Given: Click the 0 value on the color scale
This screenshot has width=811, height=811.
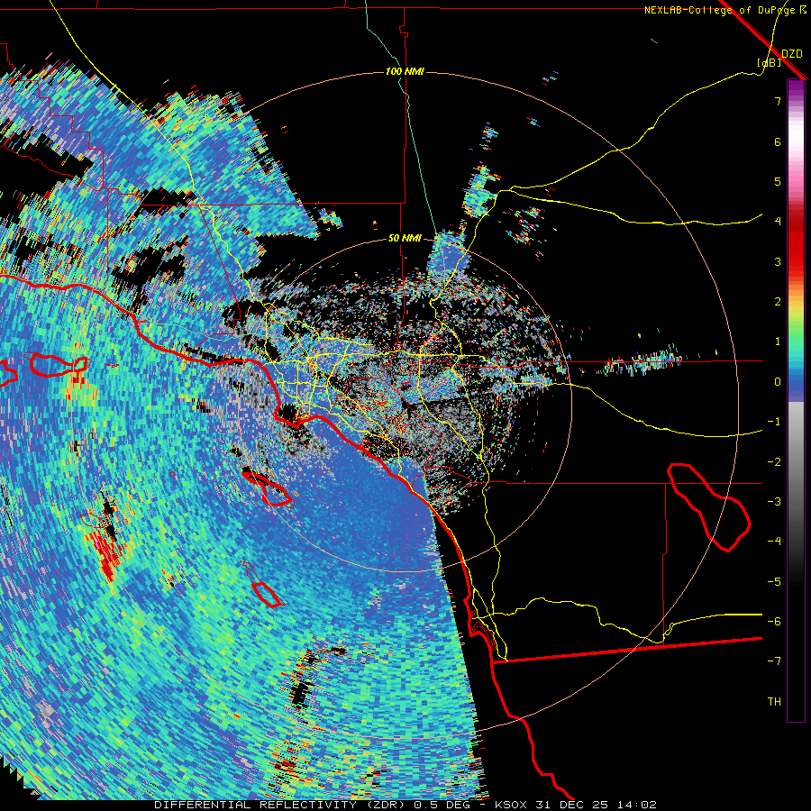Looking at the screenshot, I should (x=778, y=382).
